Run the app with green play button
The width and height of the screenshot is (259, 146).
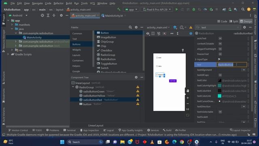pyautogui.click(x=176, y=9)
